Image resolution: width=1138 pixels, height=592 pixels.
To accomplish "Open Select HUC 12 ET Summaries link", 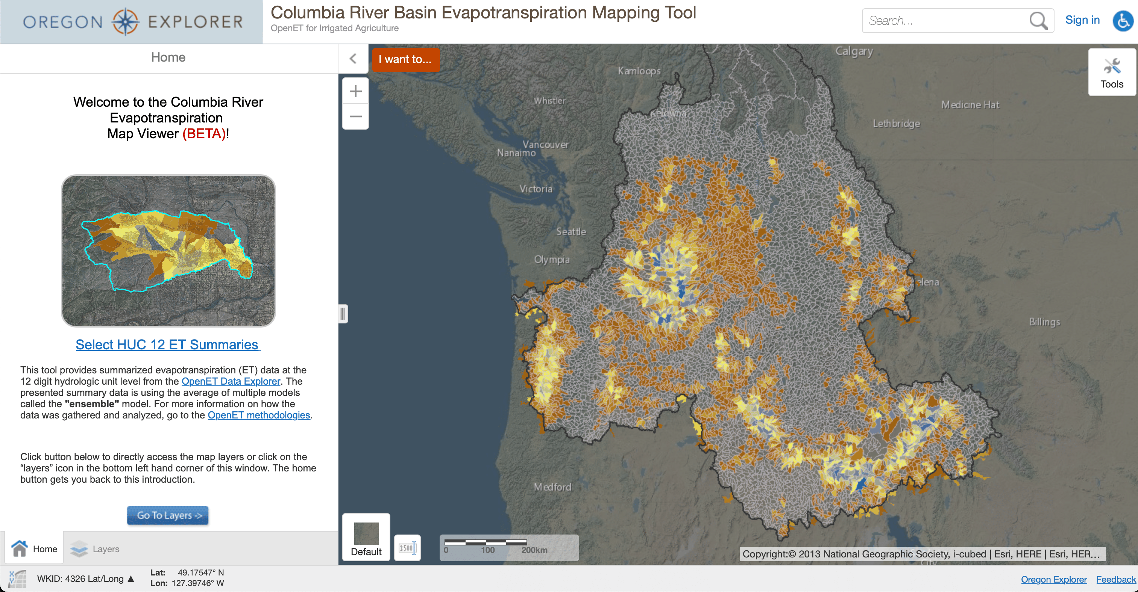I will point(168,344).
